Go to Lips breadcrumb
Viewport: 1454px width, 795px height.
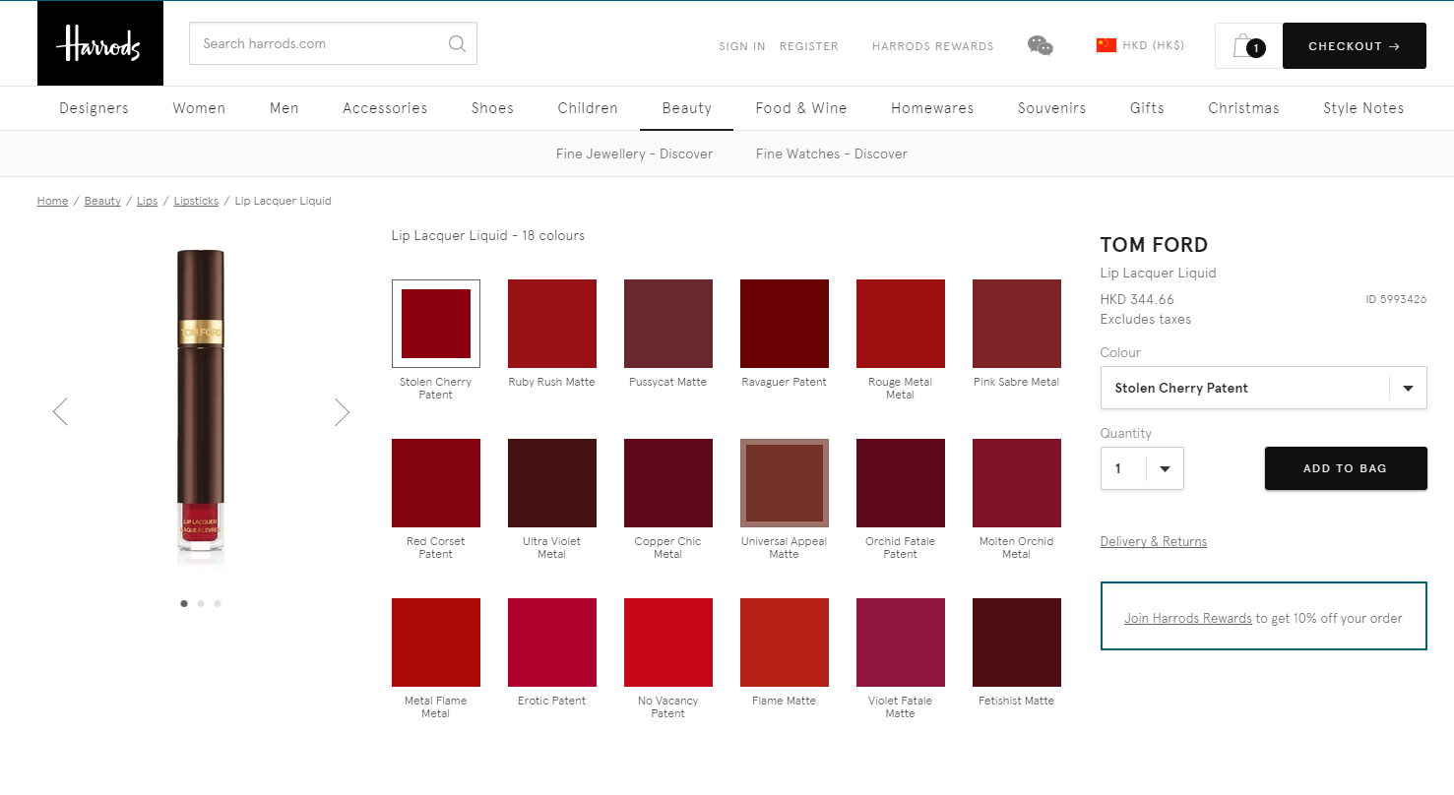[147, 201]
